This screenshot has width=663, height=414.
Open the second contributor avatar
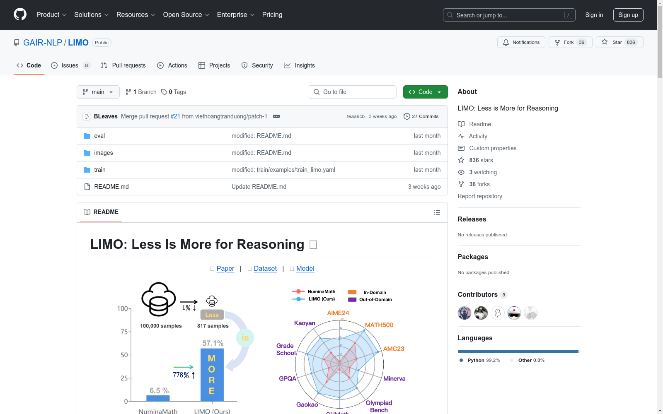(481, 313)
